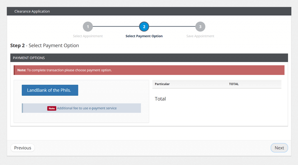
Task: Jump to the step 3 circle
Action: (200, 27)
